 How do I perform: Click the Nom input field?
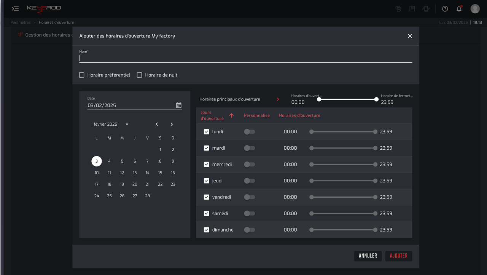246,58
